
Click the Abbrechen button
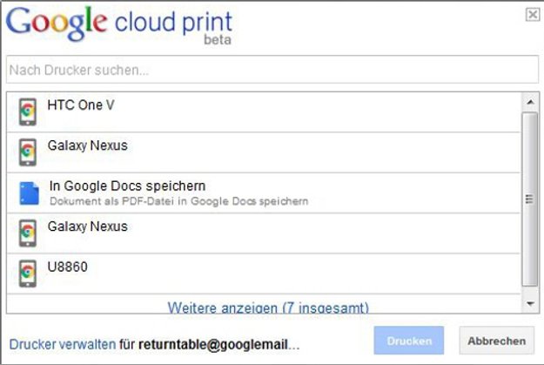[x=496, y=341]
